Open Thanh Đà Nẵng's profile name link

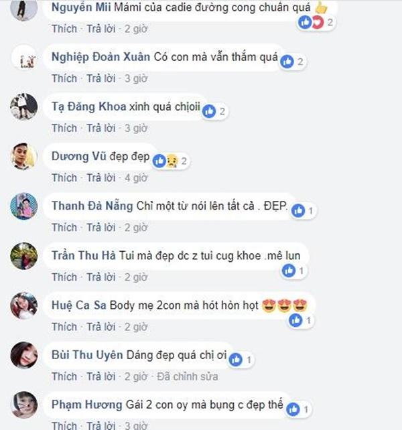pos(92,206)
